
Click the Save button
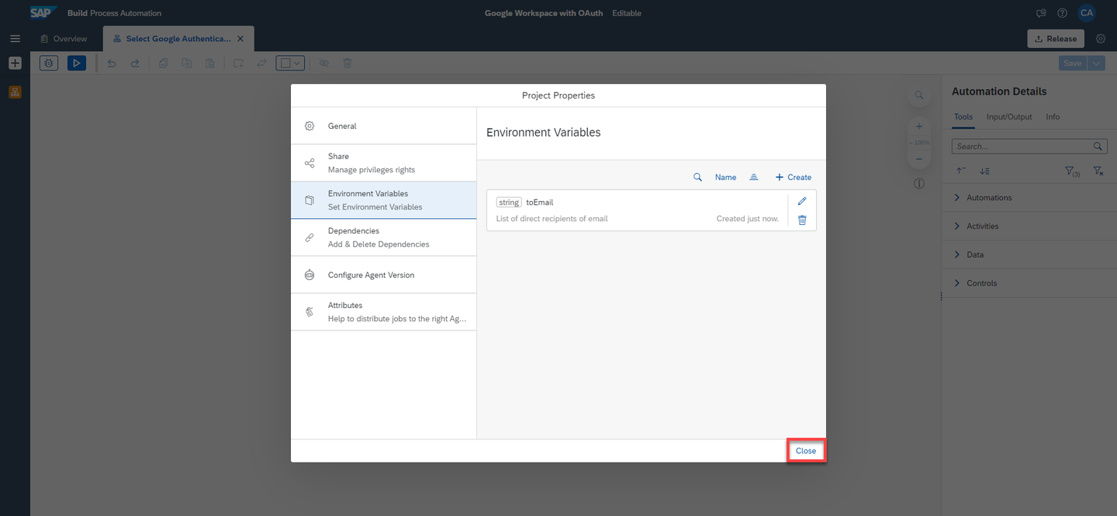point(1073,63)
